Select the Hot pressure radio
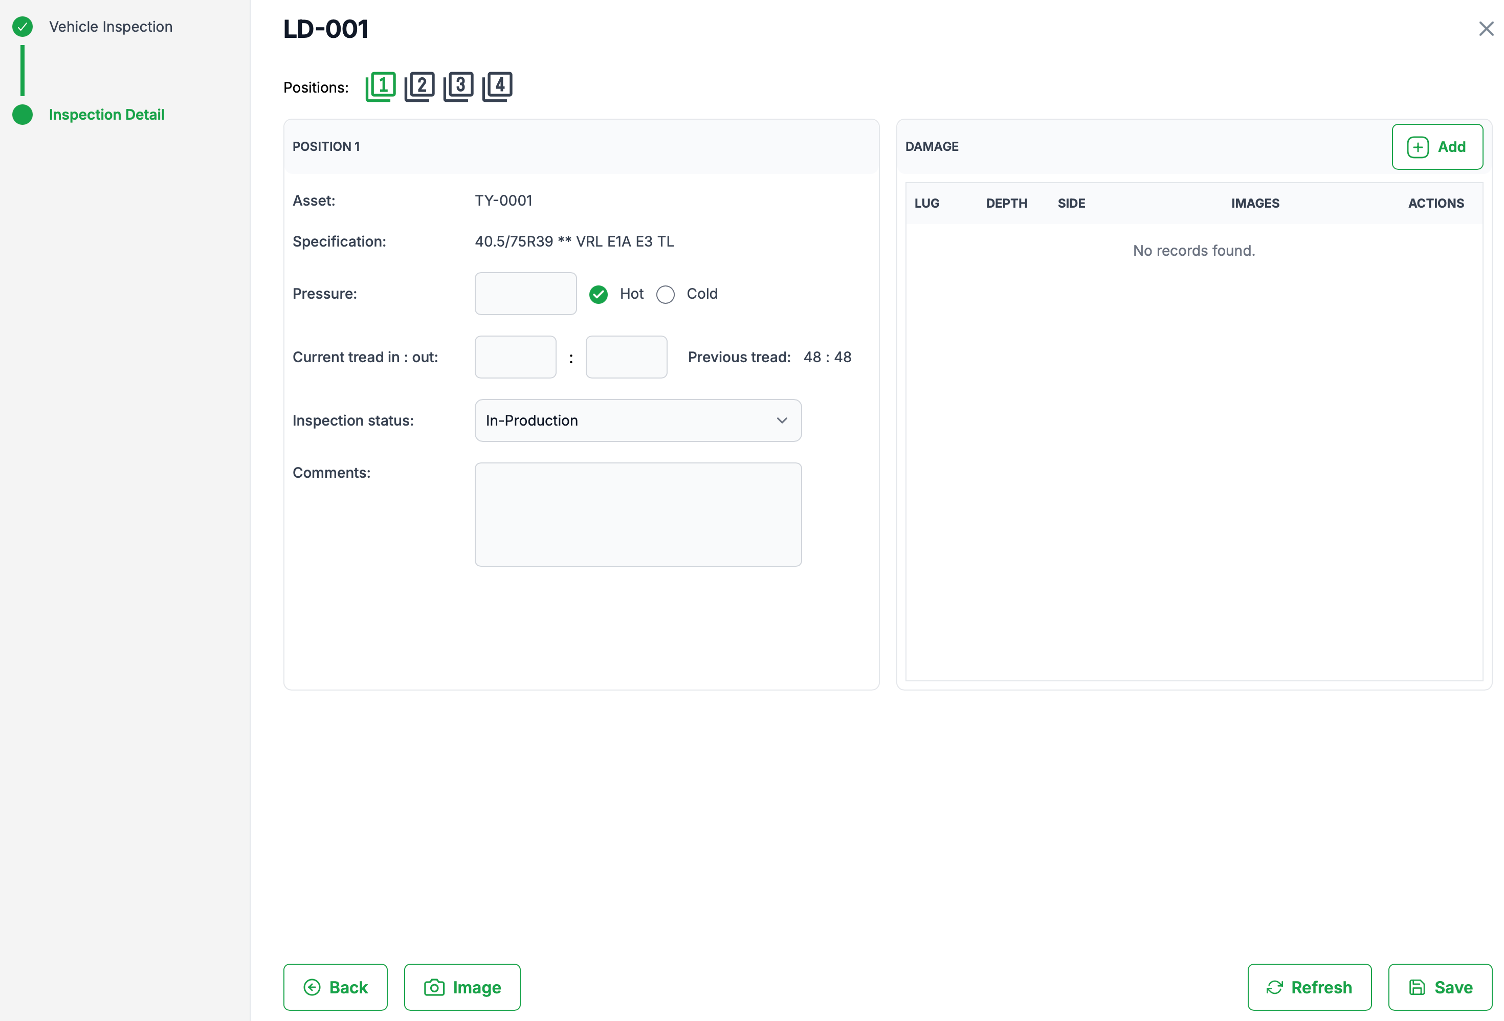 599,295
